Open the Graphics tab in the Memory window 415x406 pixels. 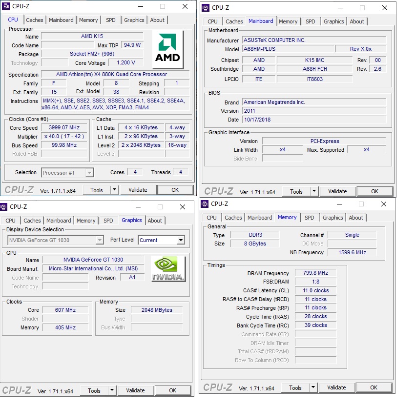click(332, 218)
